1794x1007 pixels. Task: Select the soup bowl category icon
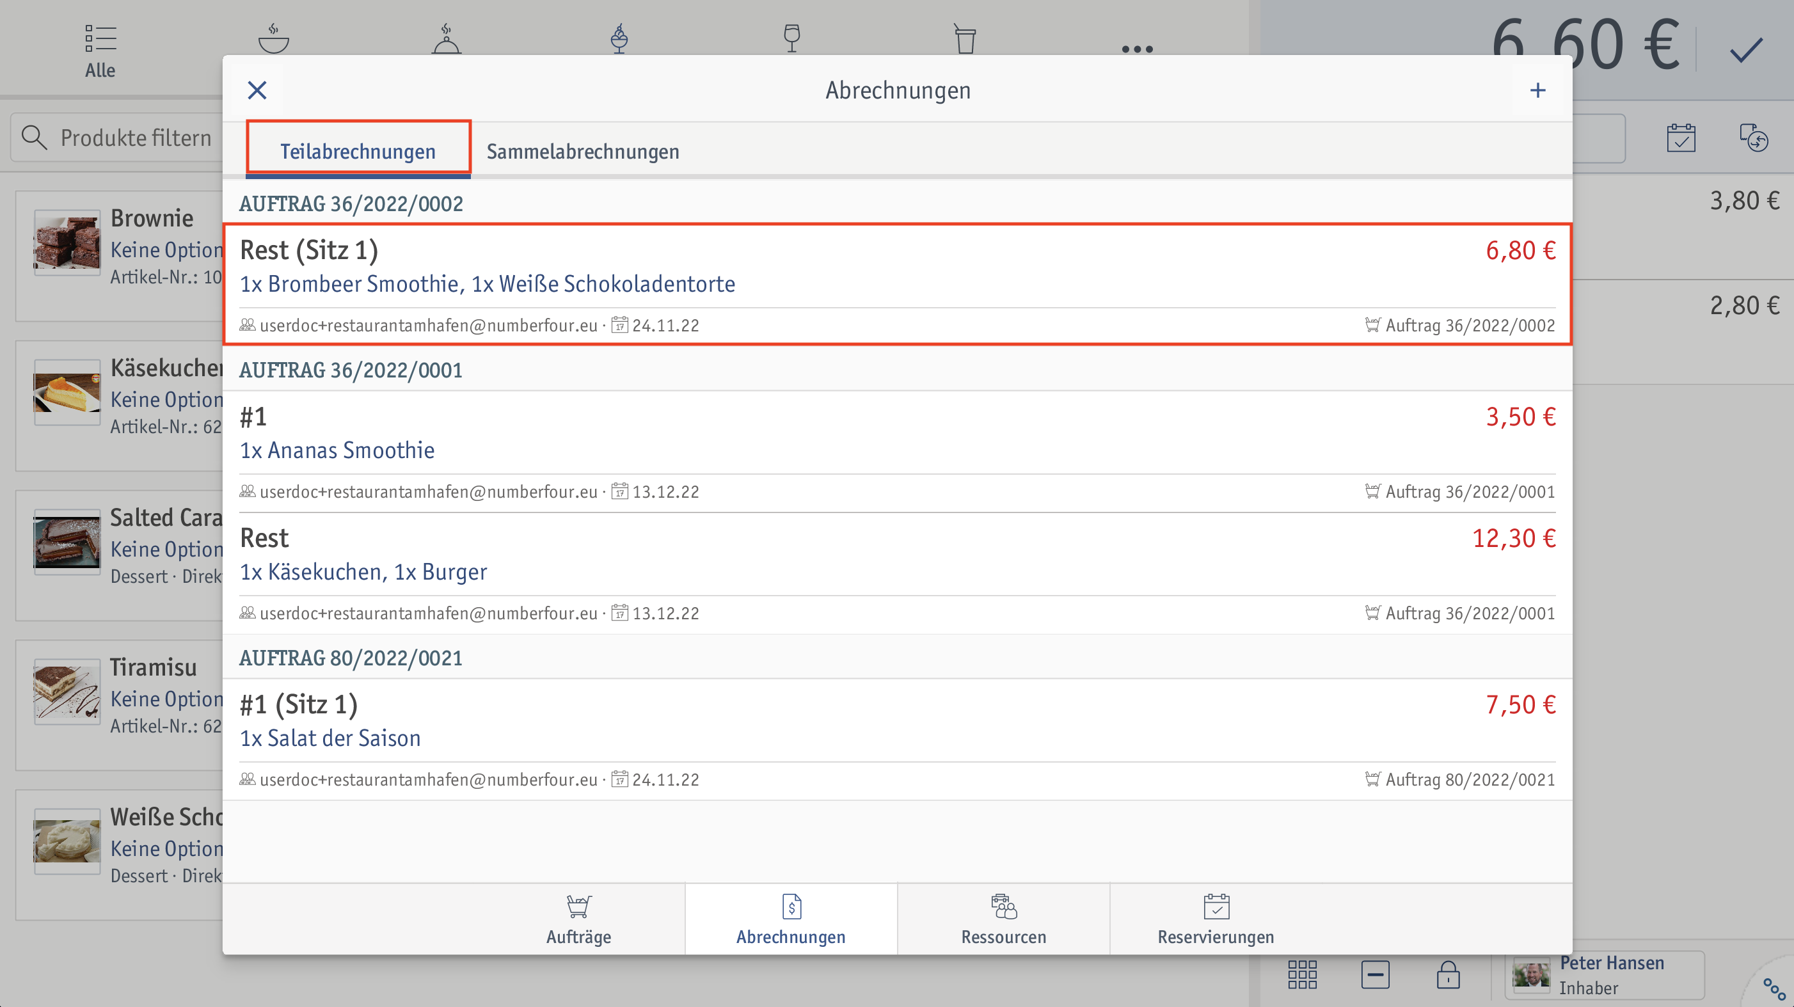[x=274, y=38]
